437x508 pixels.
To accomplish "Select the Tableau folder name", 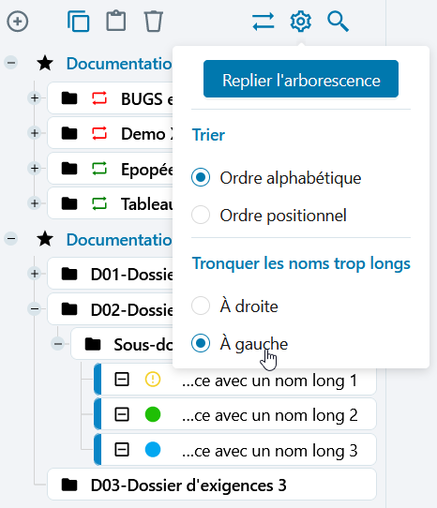I will pyautogui.click(x=147, y=203).
